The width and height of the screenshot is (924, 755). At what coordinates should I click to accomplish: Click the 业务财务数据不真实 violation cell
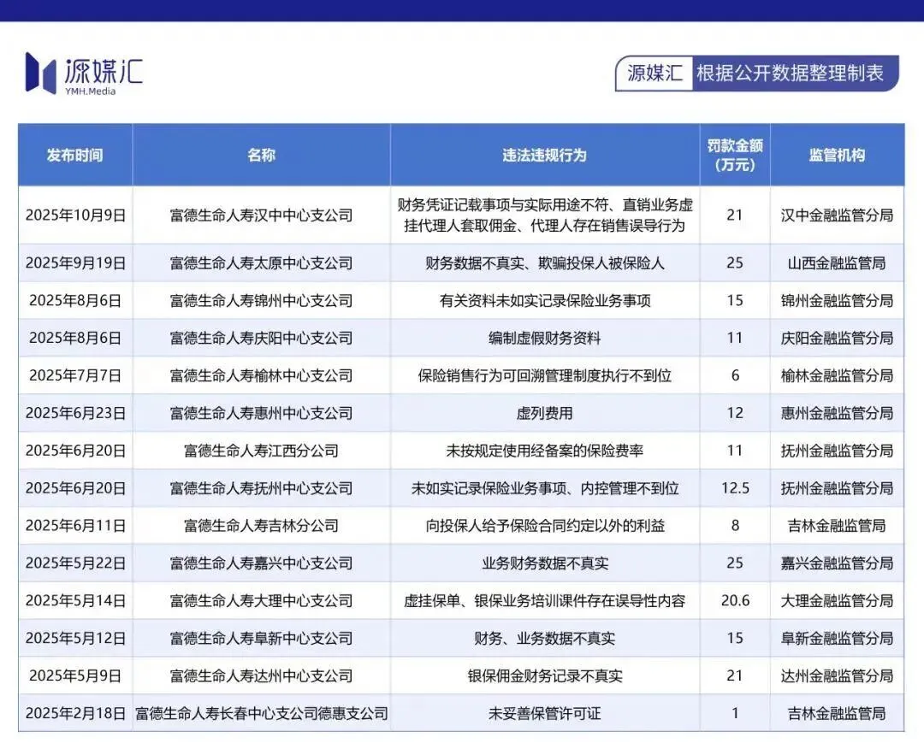(x=545, y=563)
